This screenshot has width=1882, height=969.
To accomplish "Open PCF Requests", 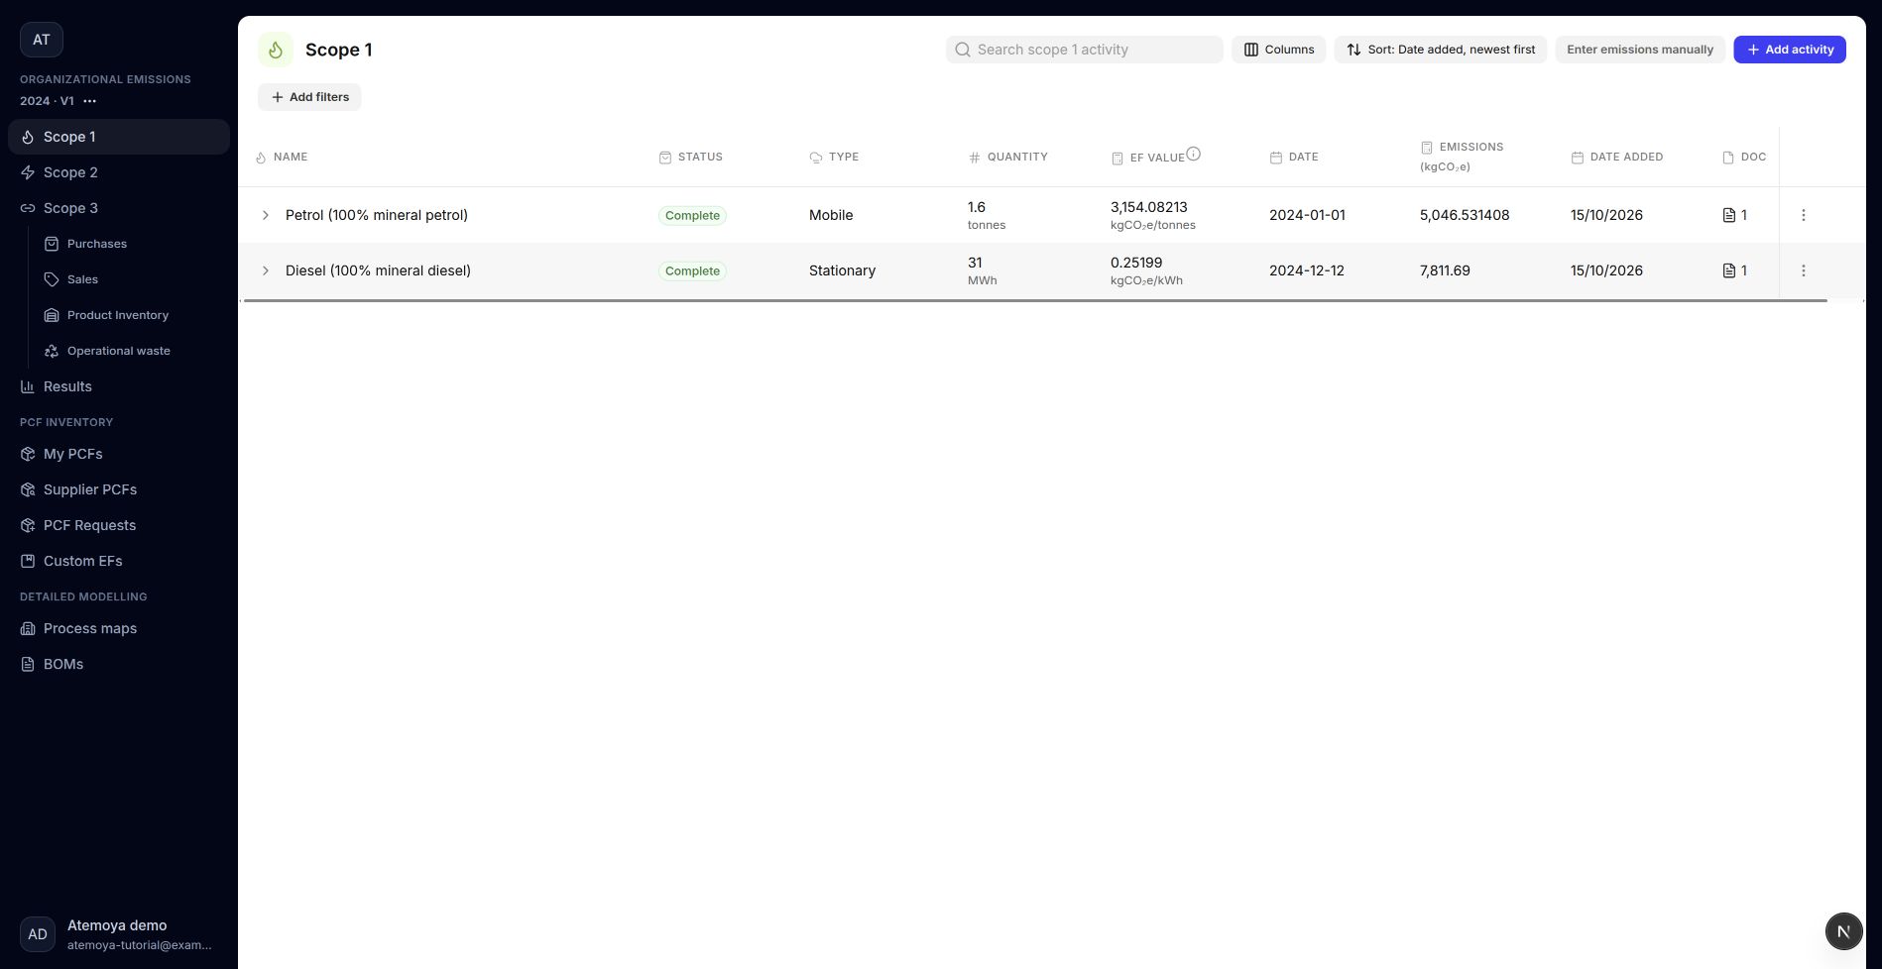I will pos(119,525).
